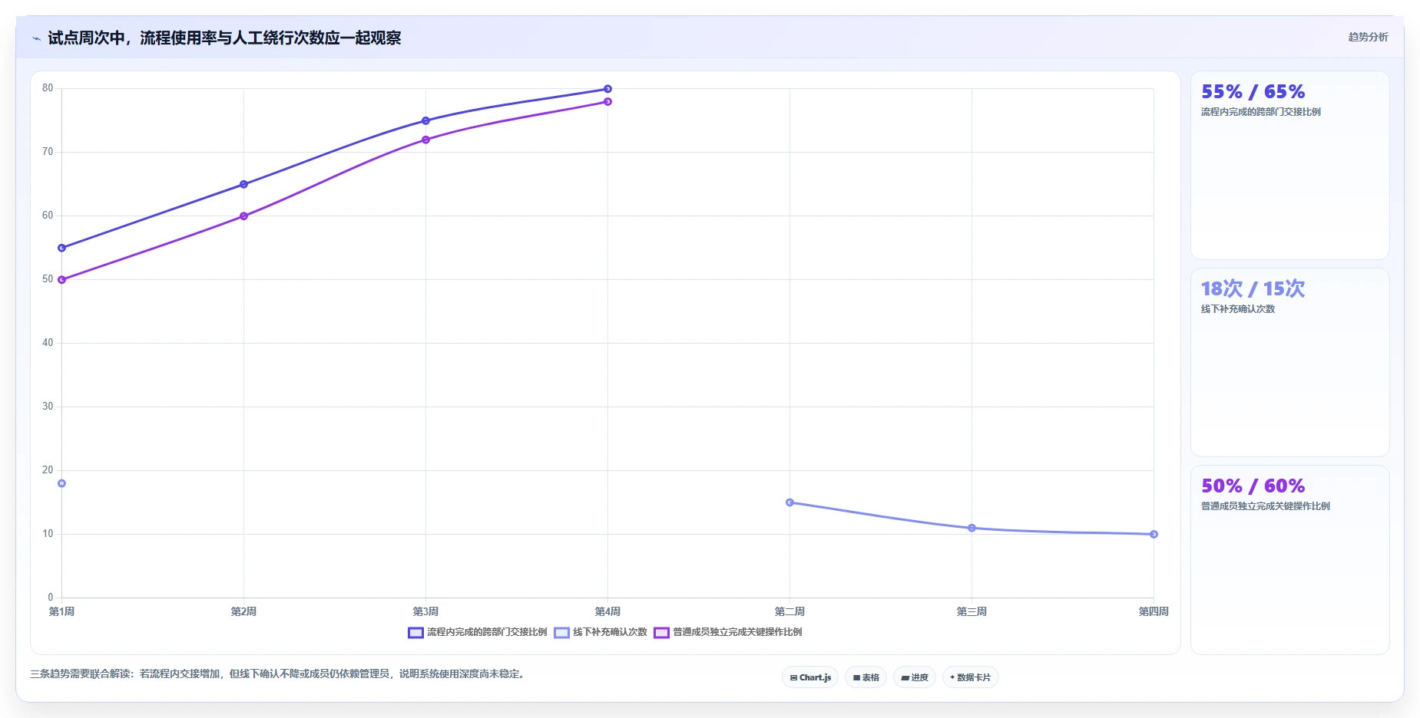Click the light-blue point at 第1周 (18)
Viewport: 1420px width, 718px height.
point(62,483)
